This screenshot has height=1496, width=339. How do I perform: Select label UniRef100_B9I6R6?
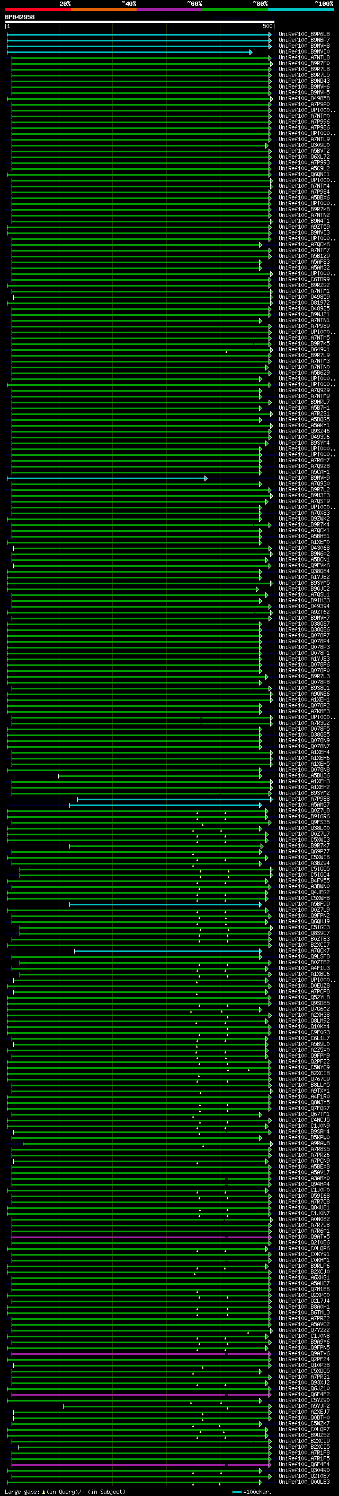click(x=304, y=817)
